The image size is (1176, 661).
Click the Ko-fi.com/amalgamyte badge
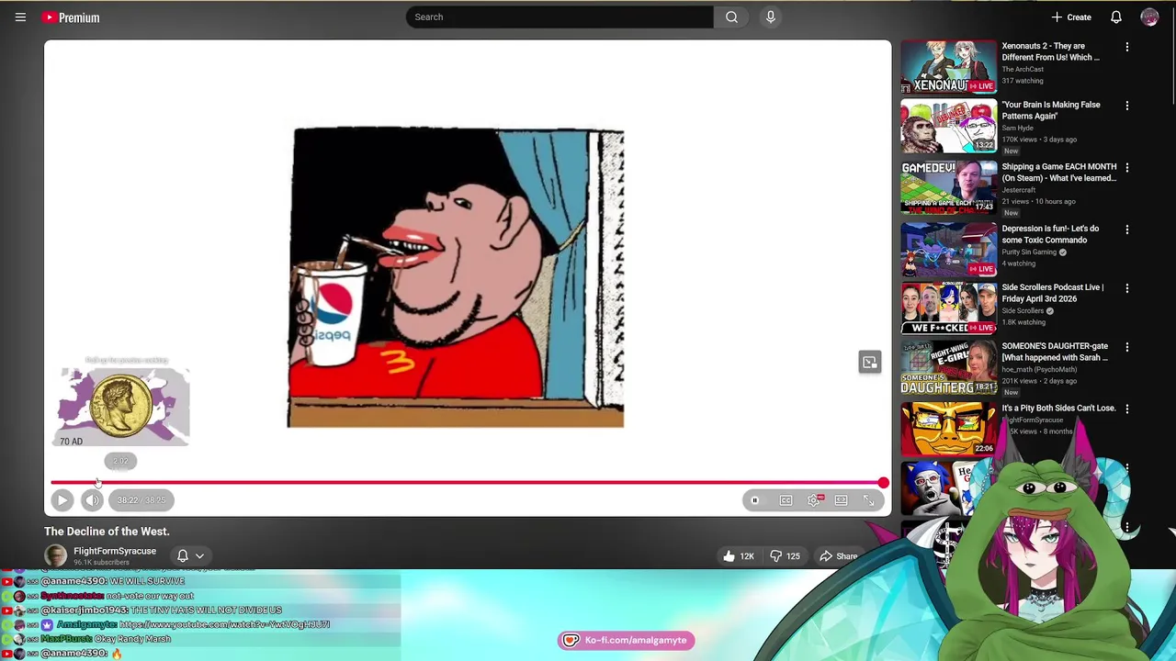[x=627, y=640]
